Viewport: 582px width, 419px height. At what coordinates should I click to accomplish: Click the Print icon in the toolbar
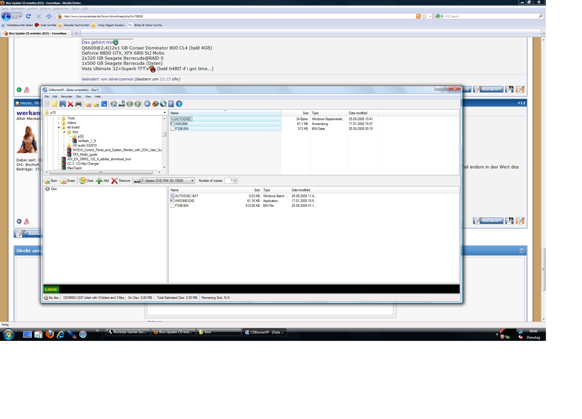[x=78, y=104]
